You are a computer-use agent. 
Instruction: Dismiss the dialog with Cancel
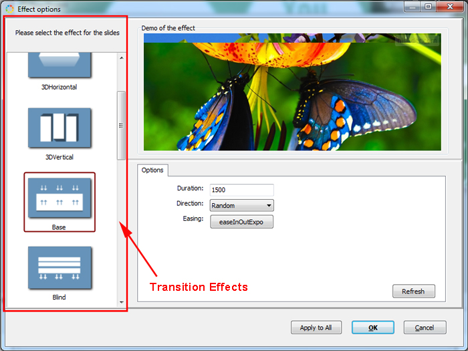pos(425,328)
